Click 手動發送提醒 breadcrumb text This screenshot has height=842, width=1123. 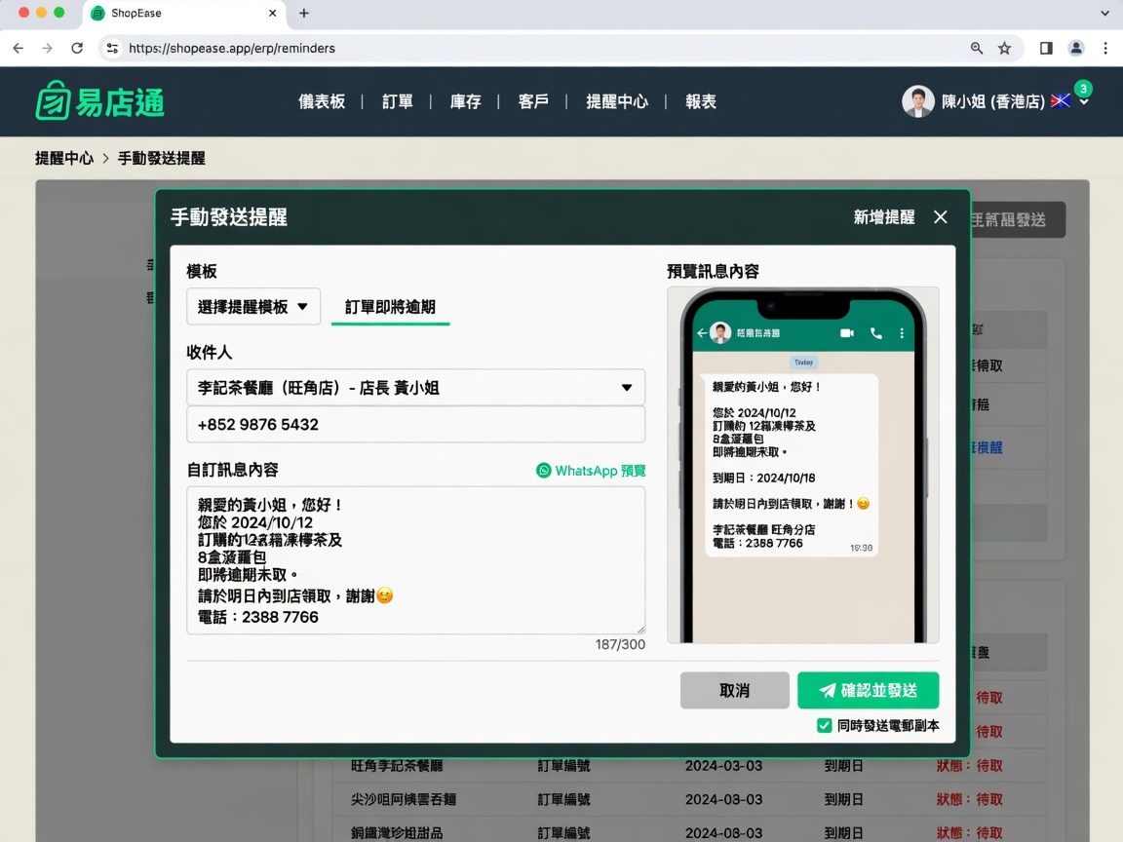(161, 158)
